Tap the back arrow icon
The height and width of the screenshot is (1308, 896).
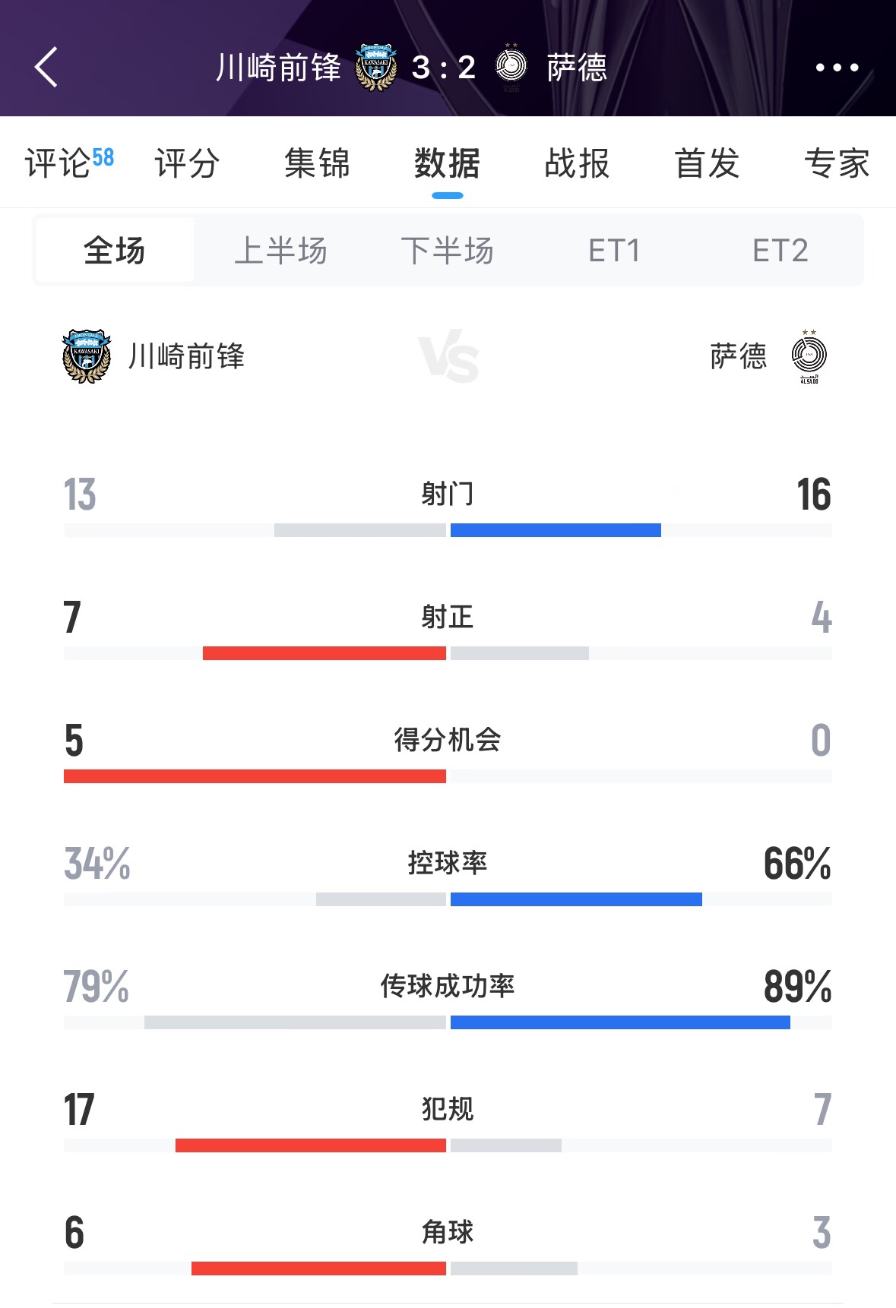[46, 68]
